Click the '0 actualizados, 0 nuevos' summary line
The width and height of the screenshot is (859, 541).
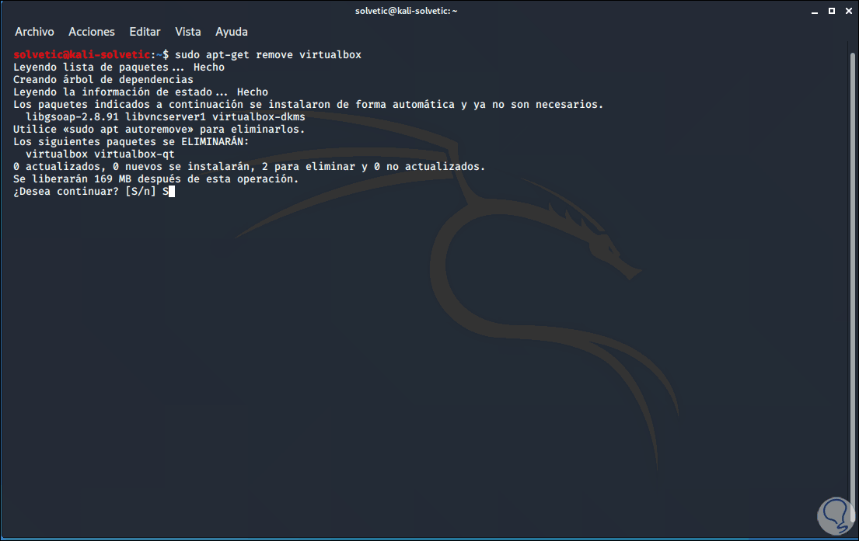tap(250, 167)
